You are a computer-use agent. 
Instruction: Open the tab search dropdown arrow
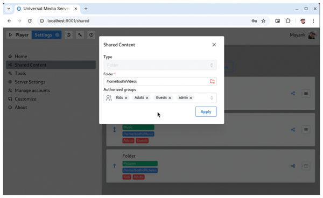point(9,9)
